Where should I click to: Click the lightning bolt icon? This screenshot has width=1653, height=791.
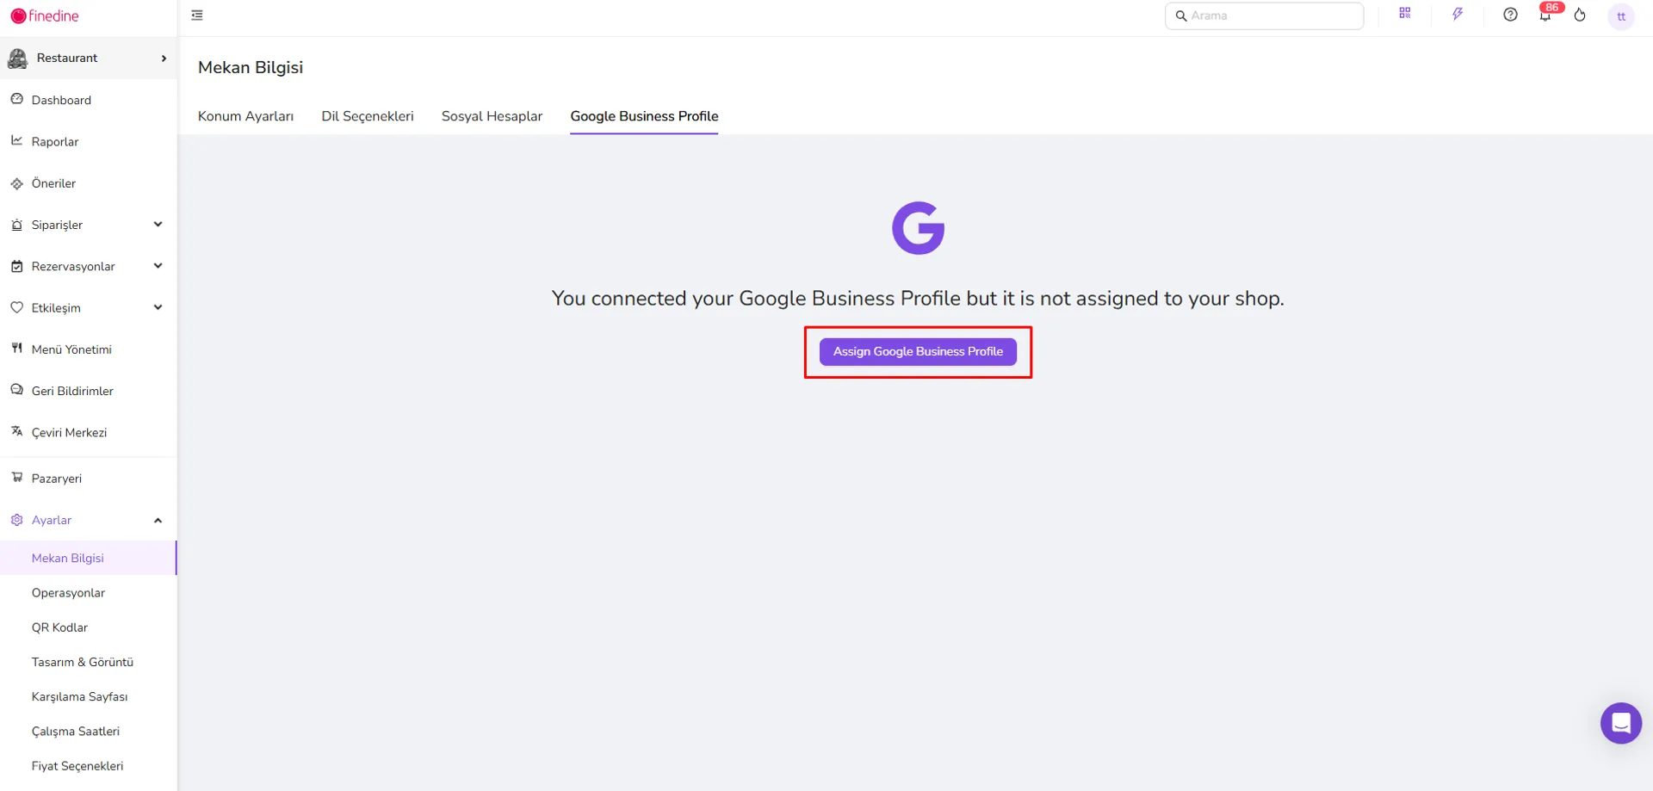pos(1458,15)
